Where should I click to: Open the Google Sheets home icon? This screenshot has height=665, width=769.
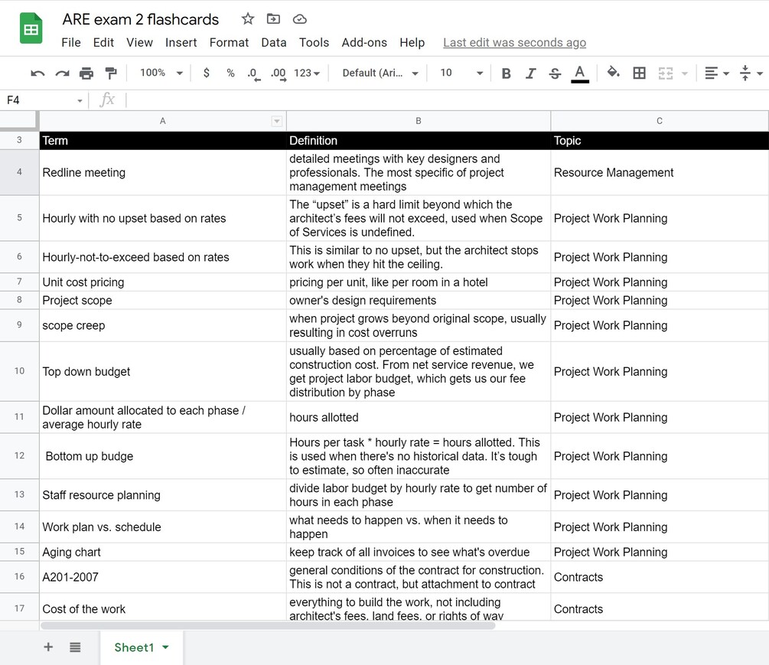[31, 28]
